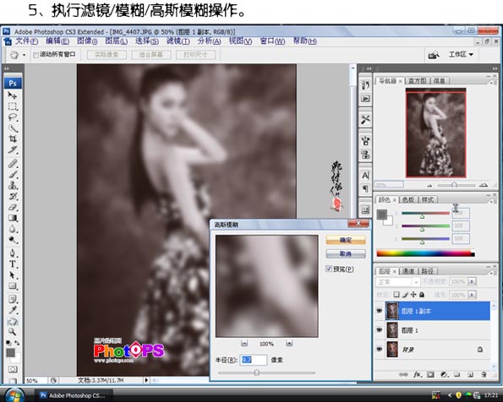503x402 pixels.
Task: Click the delete layer trash icon
Action: 484,374
